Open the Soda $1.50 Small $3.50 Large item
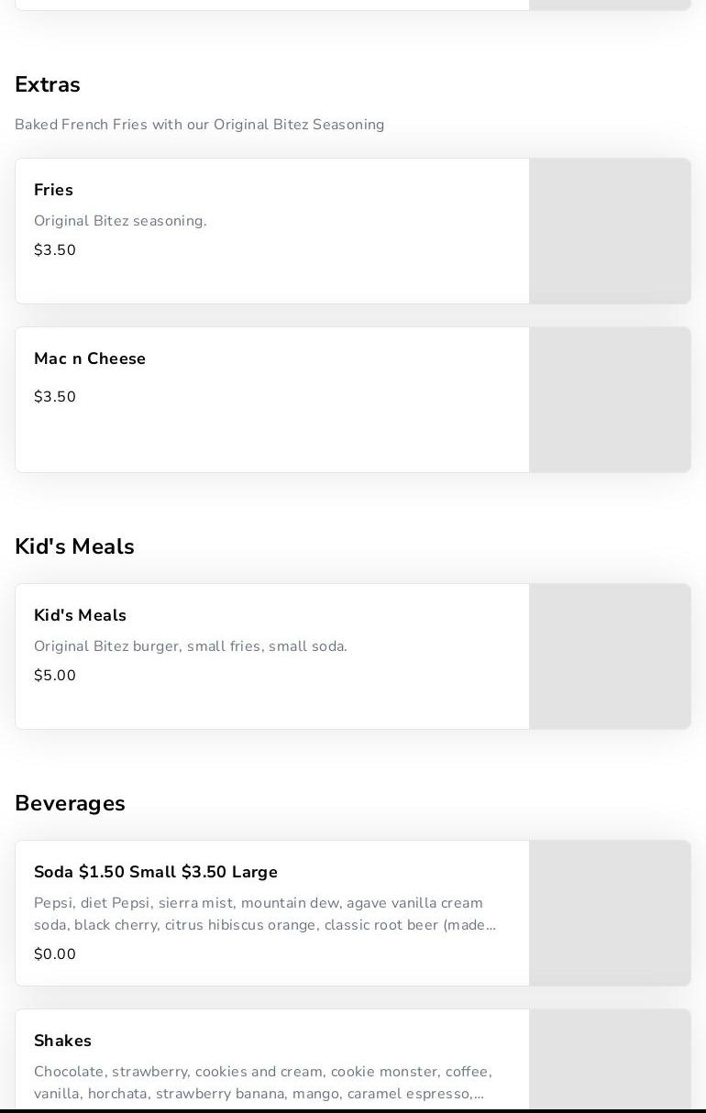706x1113 pixels. click(x=156, y=872)
